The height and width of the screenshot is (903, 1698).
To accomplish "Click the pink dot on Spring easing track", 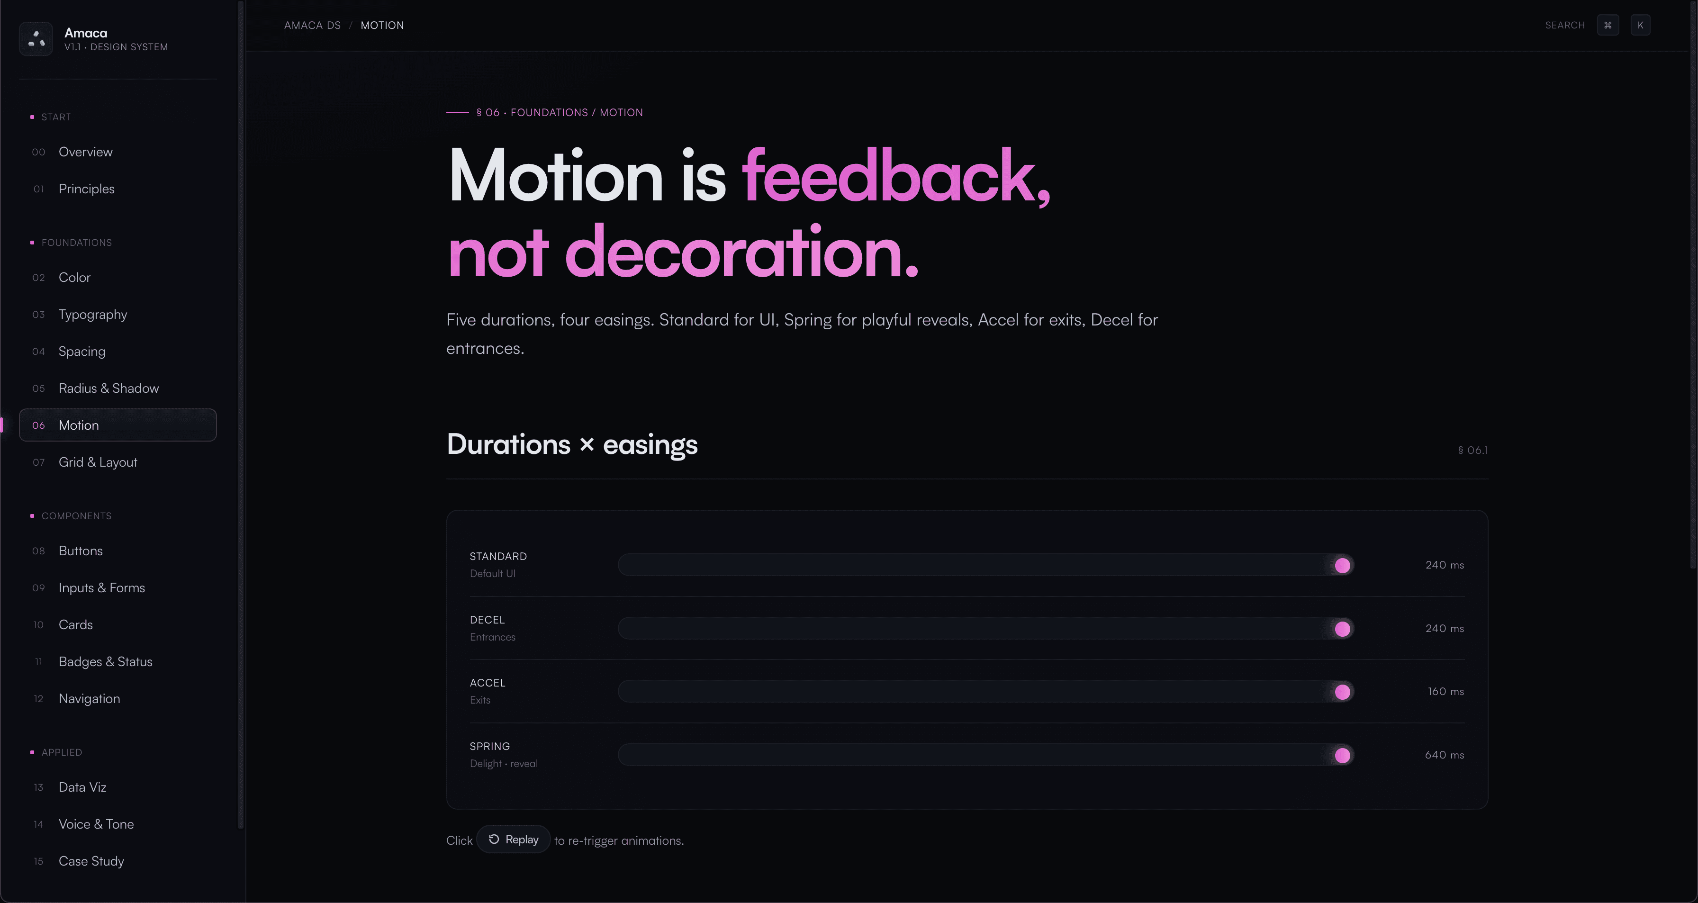I will pos(1342,755).
